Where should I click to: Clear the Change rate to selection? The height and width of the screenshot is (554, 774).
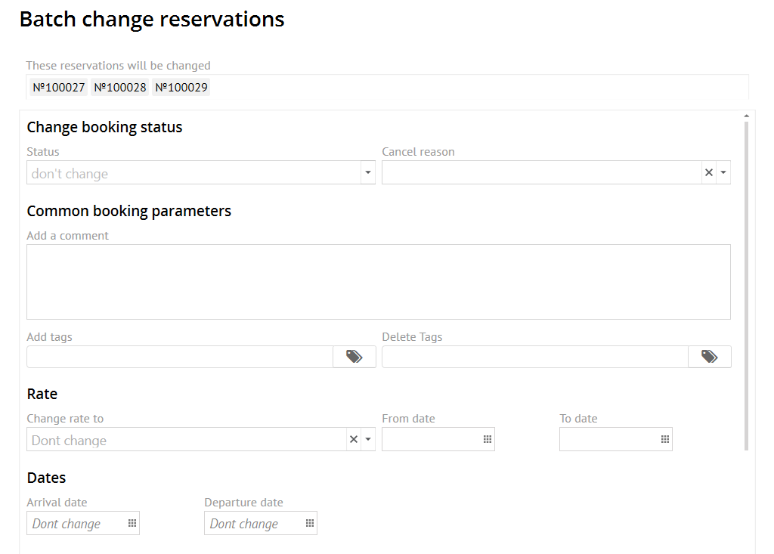[x=354, y=440]
